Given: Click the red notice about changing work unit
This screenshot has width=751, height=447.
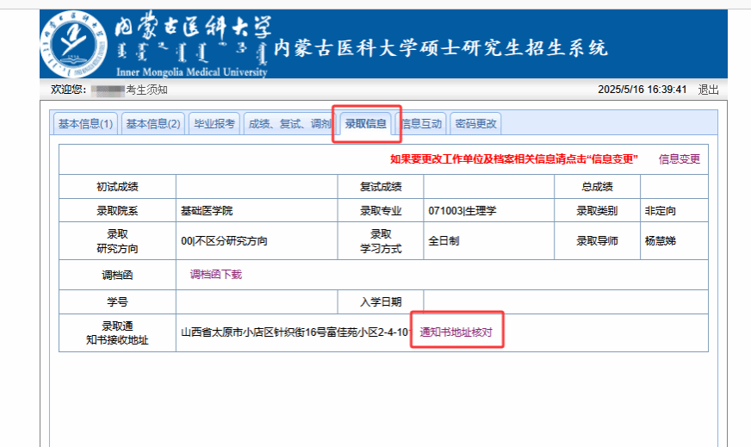Looking at the screenshot, I should pyautogui.click(x=513, y=158).
